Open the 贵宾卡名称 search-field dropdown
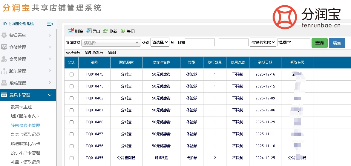351x166 pixels. [263, 42]
